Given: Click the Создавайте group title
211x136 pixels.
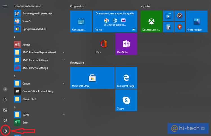Looking at the screenshot, I should (x=77, y=6).
